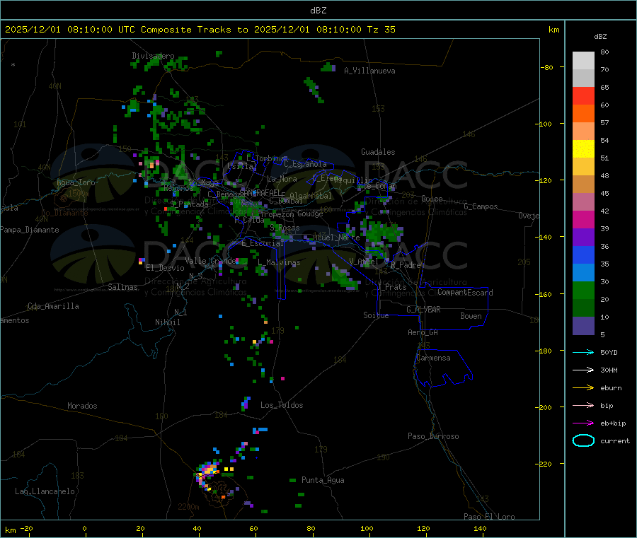This screenshot has width=637, height=538.
Task: Click the 'Agua_Toro' place label
Action: coord(76,182)
